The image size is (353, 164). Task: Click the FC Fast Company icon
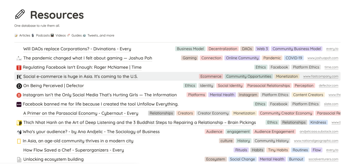[19, 77]
